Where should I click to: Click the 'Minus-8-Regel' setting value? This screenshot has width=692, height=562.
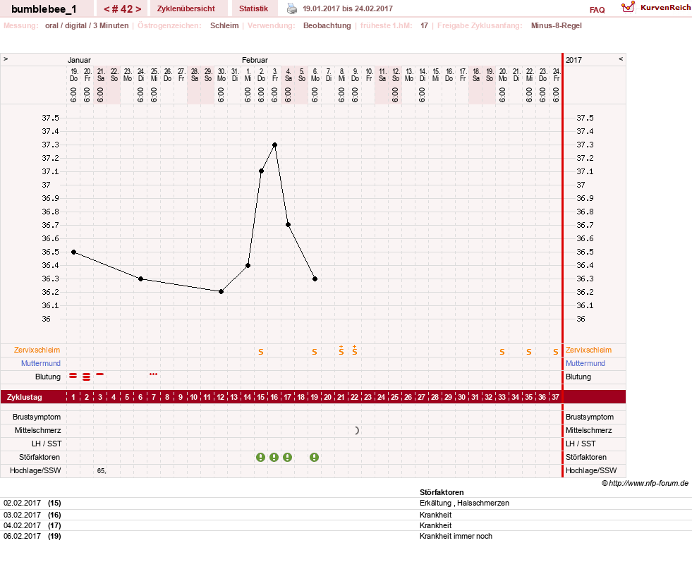pos(556,25)
